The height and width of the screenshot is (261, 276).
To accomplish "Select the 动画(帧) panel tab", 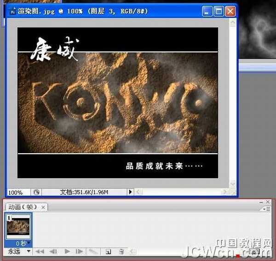I will [x=22, y=207].
